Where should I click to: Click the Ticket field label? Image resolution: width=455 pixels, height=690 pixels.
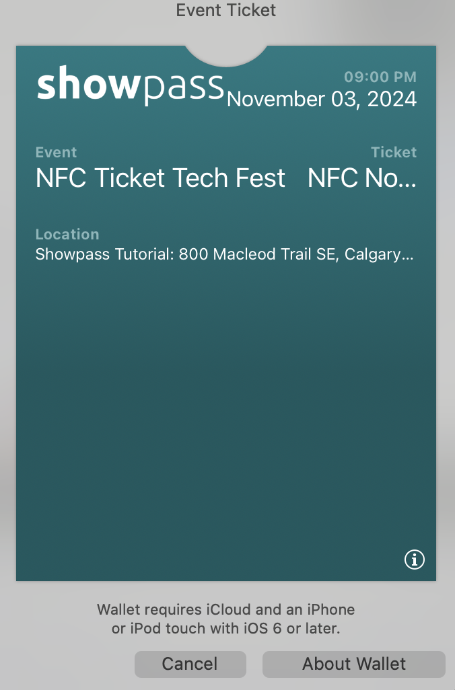click(394, 153)
